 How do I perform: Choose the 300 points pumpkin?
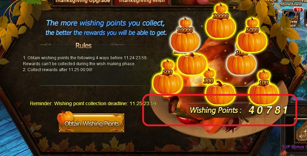click(x=220, y=87)
